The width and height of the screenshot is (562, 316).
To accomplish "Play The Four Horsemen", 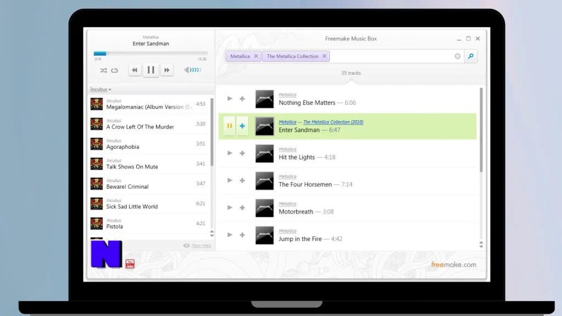I will (x=230, y=180).
